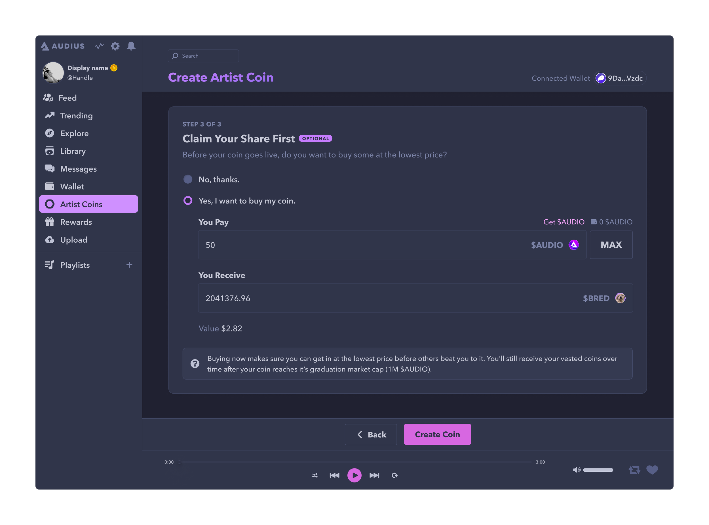The image size is (709, 525).
Task: Click the $BRED coin avatar icon
Action: click(620, 298)
